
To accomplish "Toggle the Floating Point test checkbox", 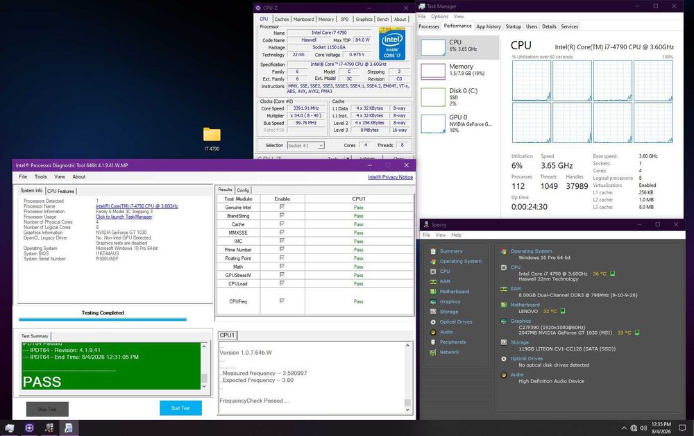I will (x=282, y=258).
